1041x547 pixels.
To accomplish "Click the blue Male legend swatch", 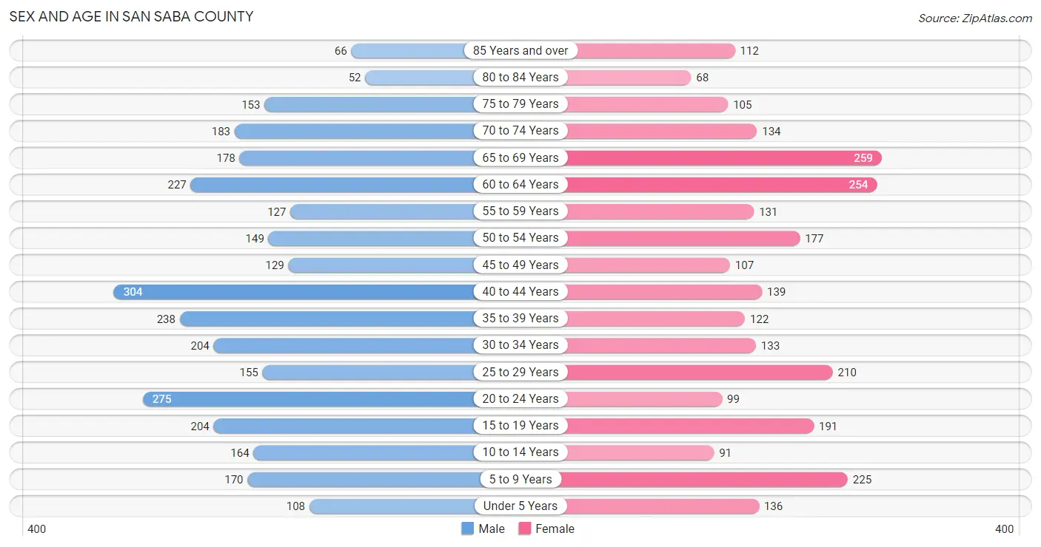I will (x=467, y=529).
